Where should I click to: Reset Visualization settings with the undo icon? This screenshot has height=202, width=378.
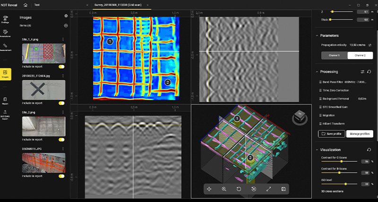[369, 150]
